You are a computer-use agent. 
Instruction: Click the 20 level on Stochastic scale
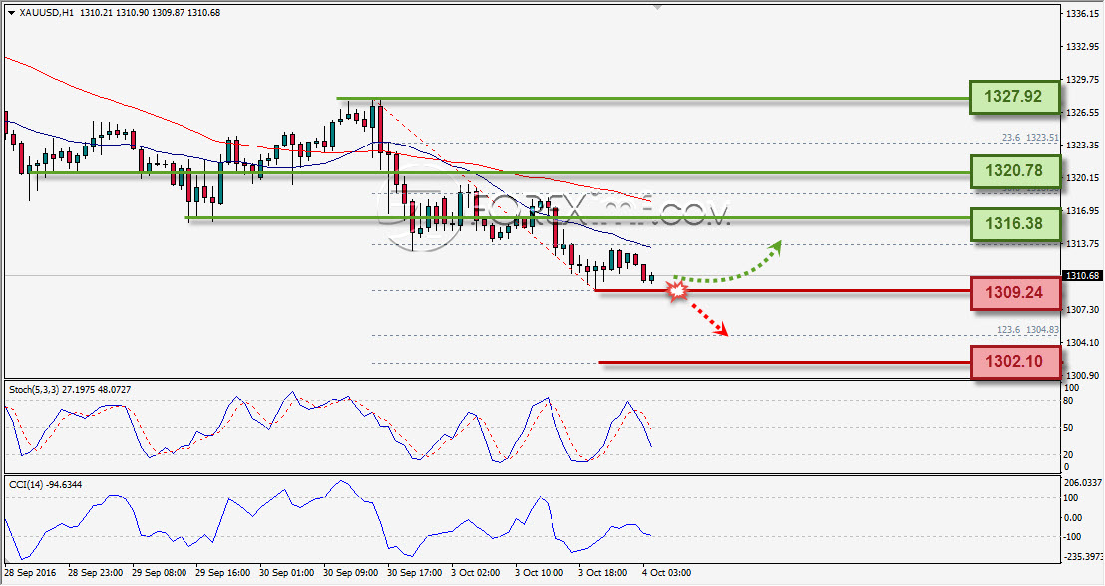coord(1068,455)
